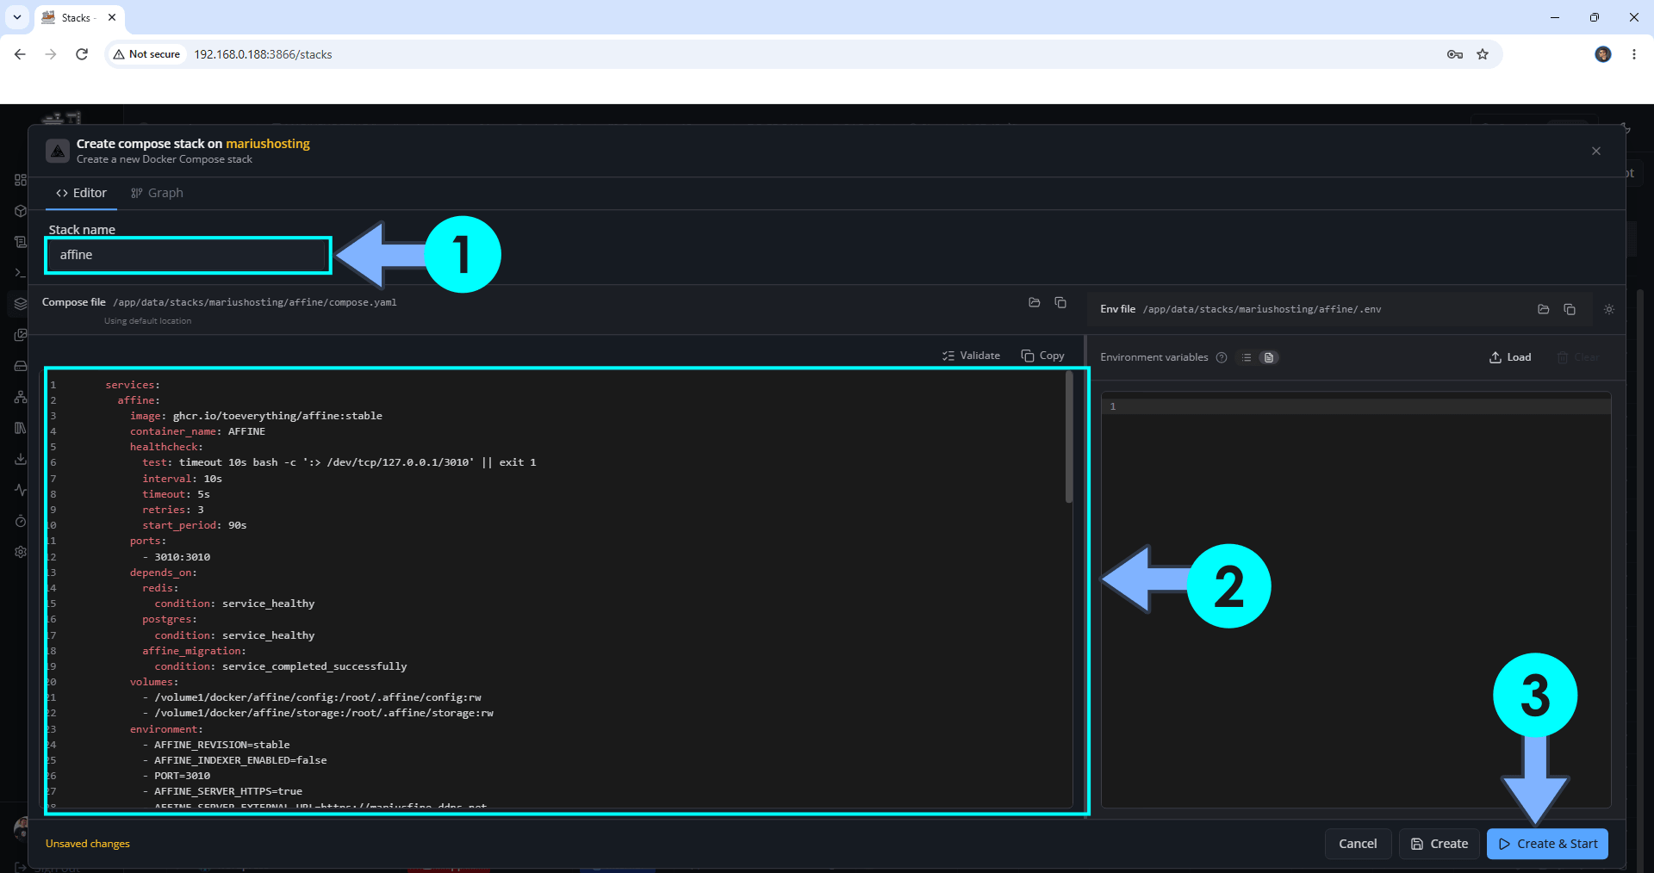The image size is (1654, 873).
Task: Switch env variables to raw file view
Action: click(1269, 357)
